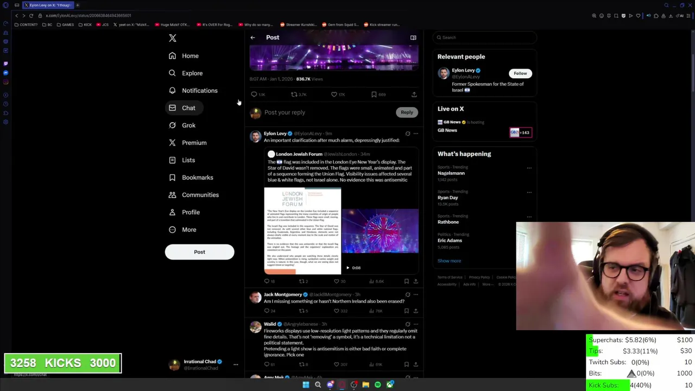Open Communities page
This screenshot has width=695, height=391.
coord(193,195)
